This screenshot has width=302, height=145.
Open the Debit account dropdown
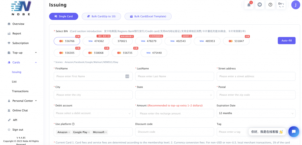pos(93,113)
